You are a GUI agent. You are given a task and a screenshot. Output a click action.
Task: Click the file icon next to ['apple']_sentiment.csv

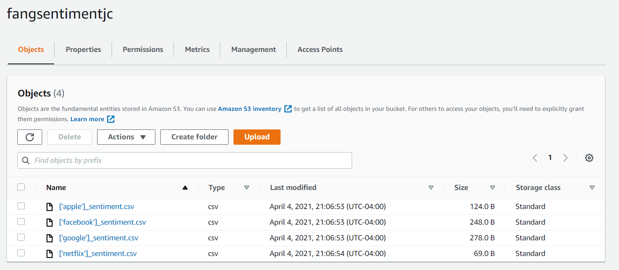[50, 207]
